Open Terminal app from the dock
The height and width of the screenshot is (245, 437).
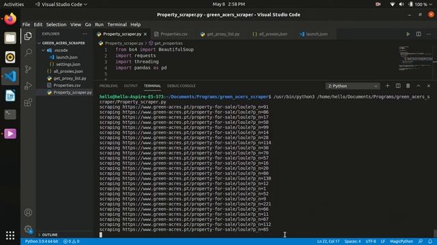(10, 114)
